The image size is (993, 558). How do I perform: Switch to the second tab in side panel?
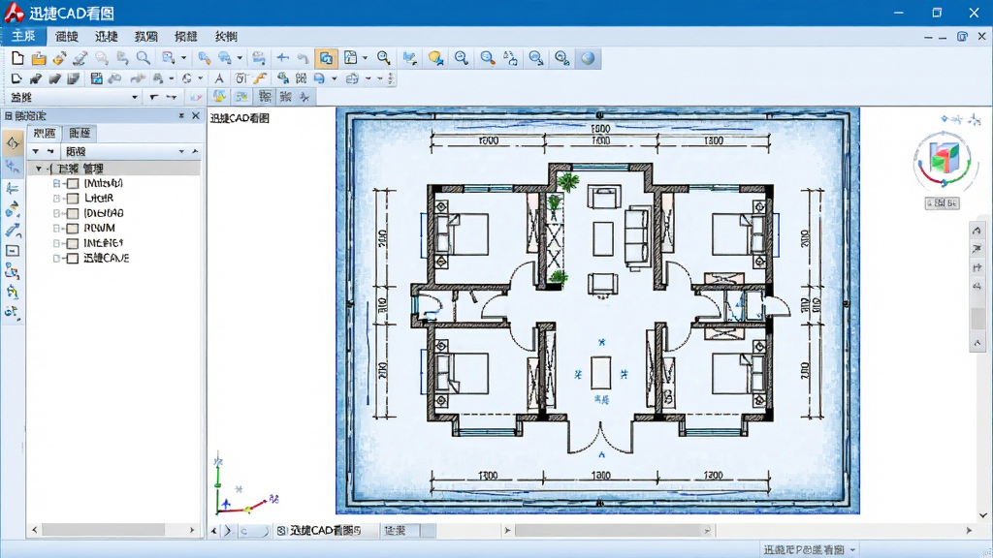(x=80, y=133)
